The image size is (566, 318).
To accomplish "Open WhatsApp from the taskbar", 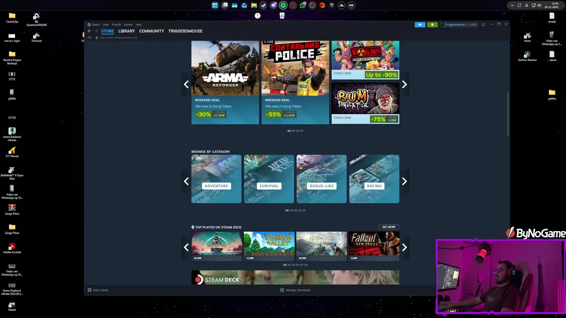I will (x=302, y=5).
